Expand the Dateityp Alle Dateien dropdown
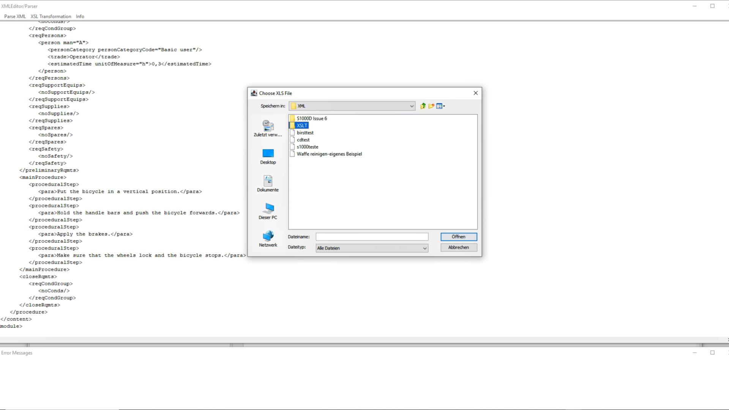The image size is (729, 410). [x=424, y=248]
